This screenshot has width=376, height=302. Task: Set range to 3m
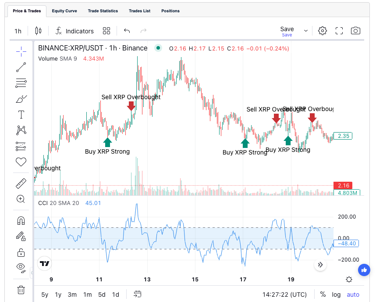click(x=72, y=295)
